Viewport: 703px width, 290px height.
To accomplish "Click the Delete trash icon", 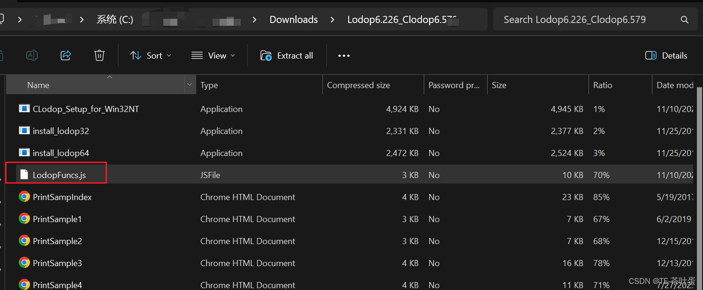I will coord(99,55).
